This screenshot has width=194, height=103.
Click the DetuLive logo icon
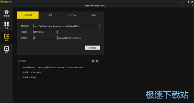pos(2,2)
